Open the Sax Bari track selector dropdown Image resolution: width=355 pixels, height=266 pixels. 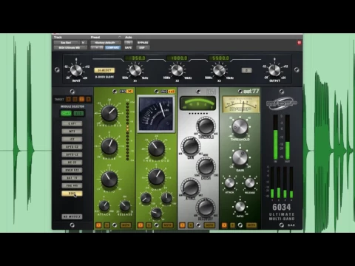point(67,43)
